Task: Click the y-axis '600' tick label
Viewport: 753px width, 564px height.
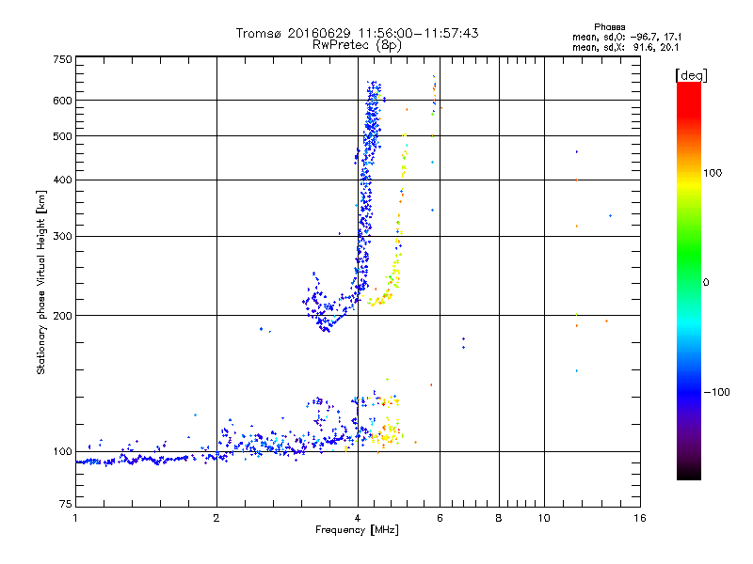Action: 62,101
